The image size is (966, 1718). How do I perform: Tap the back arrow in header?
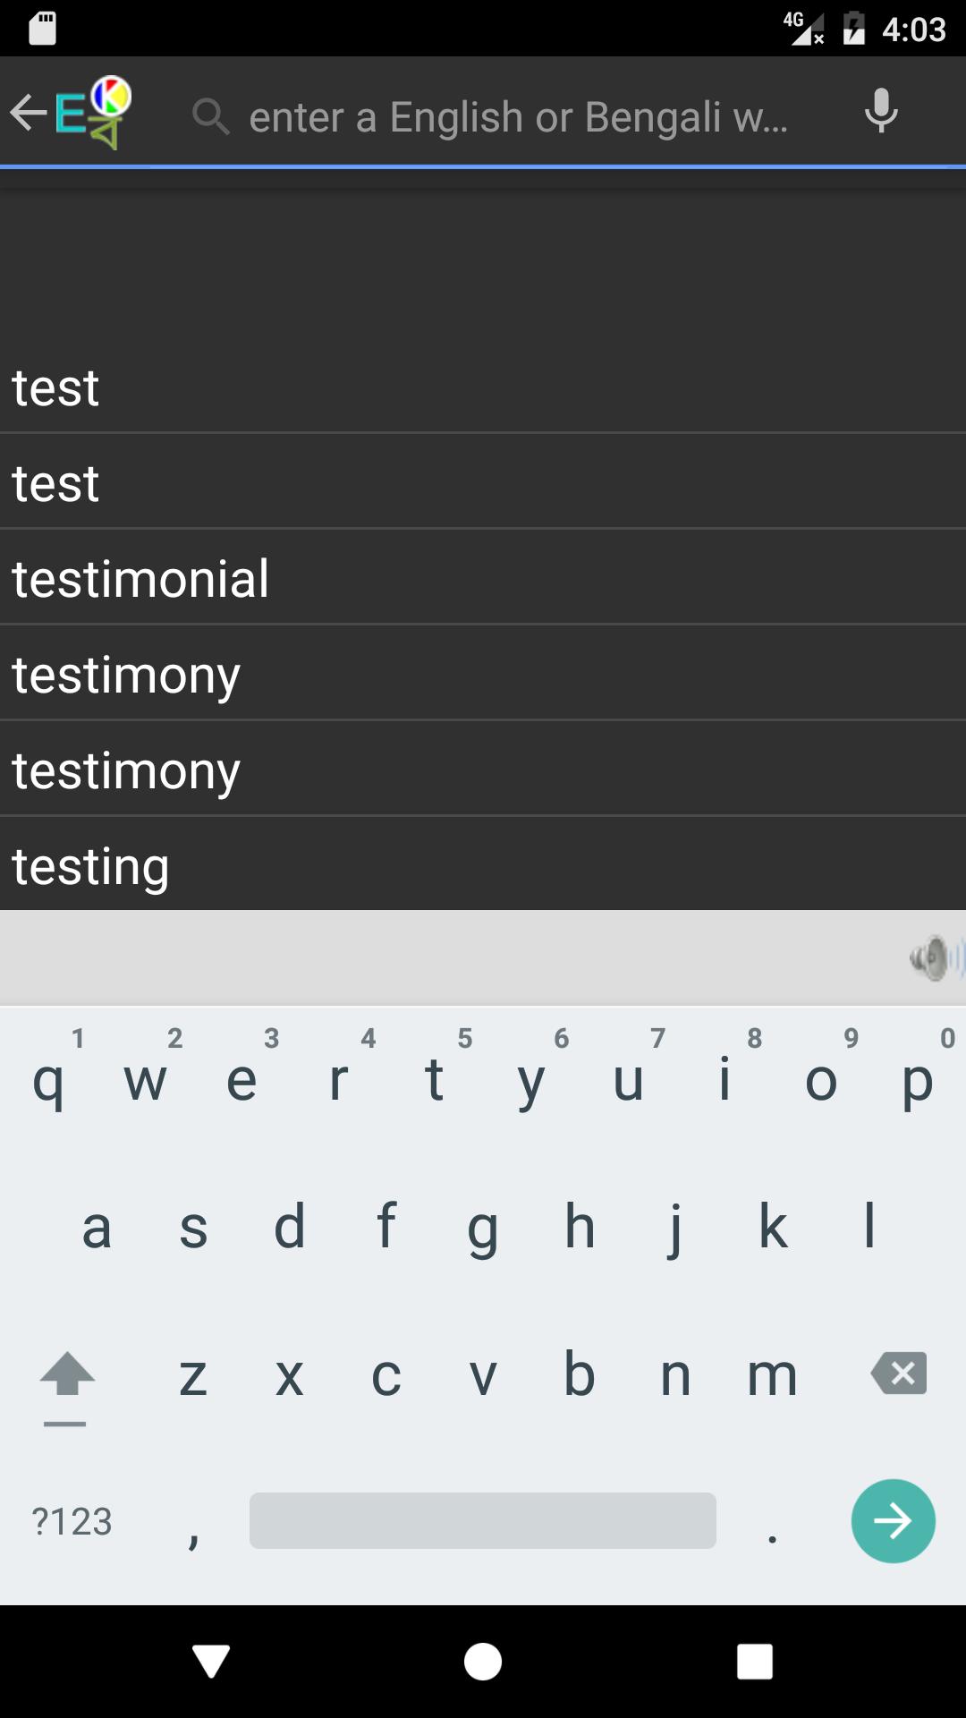click(x=28, y=113)
